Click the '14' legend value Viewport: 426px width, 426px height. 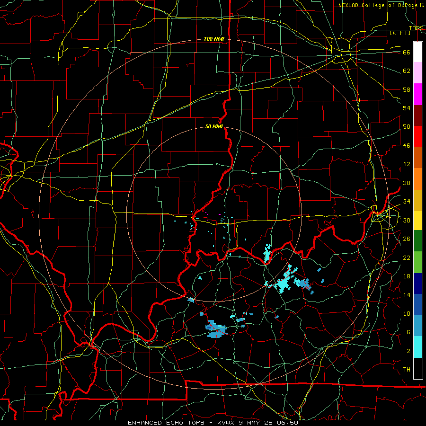click(407, 295)
